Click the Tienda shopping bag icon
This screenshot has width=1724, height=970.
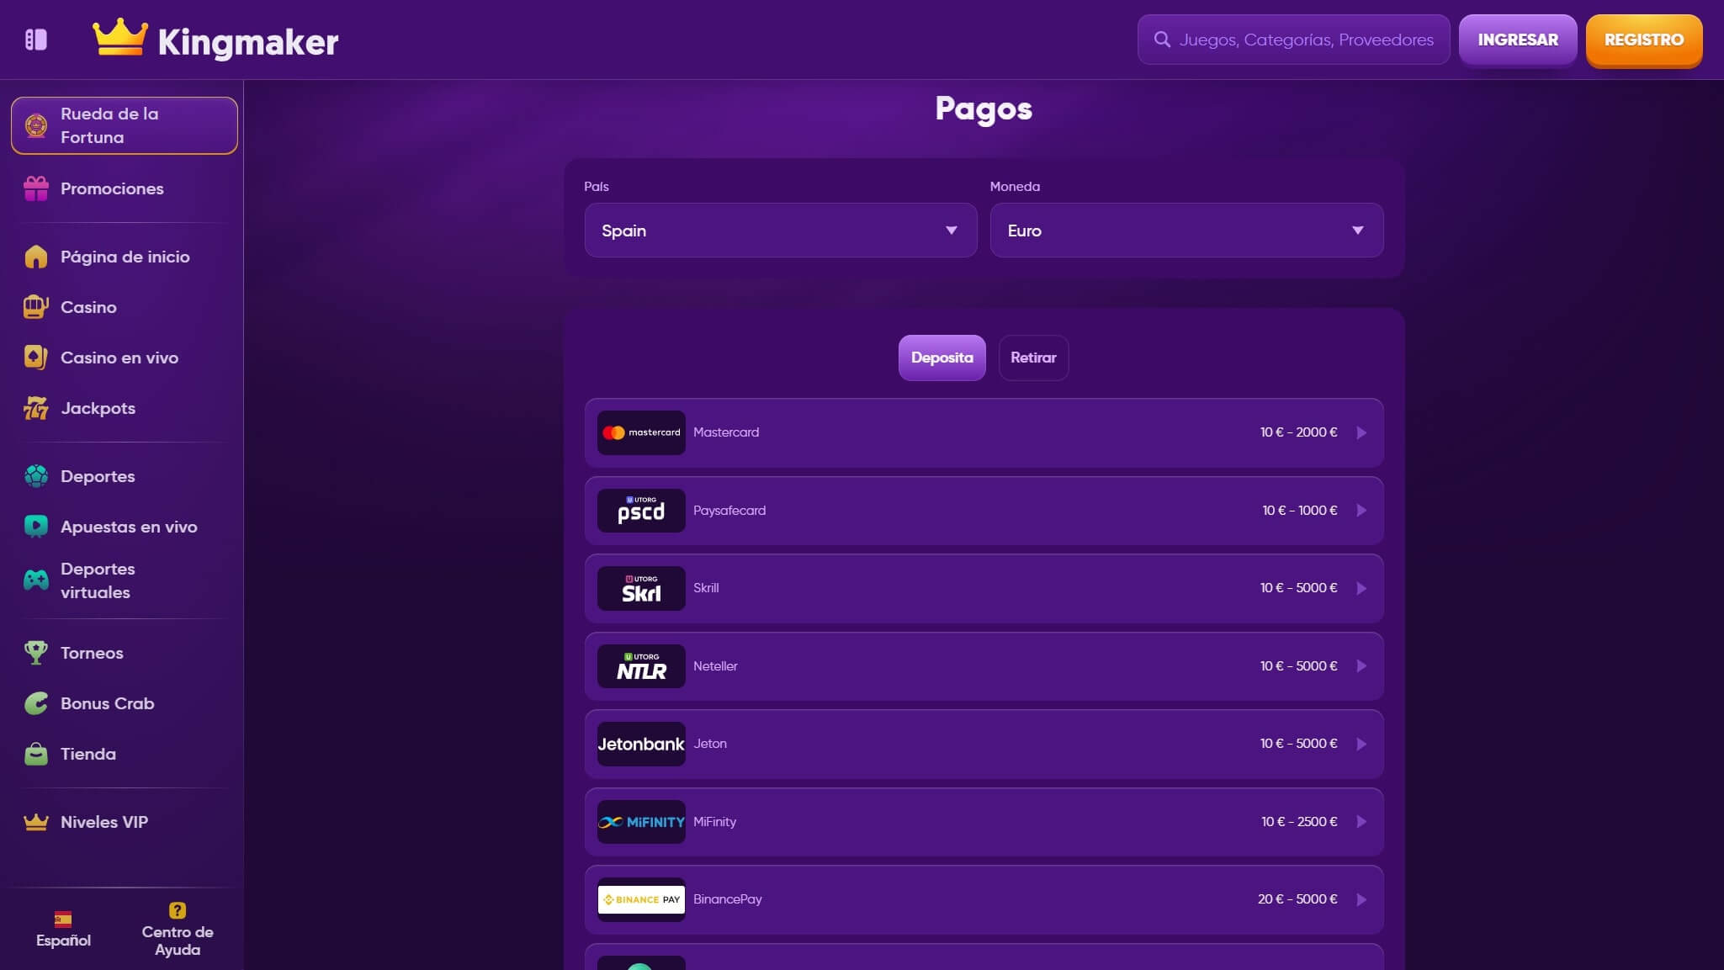click(x=36, y=754)
